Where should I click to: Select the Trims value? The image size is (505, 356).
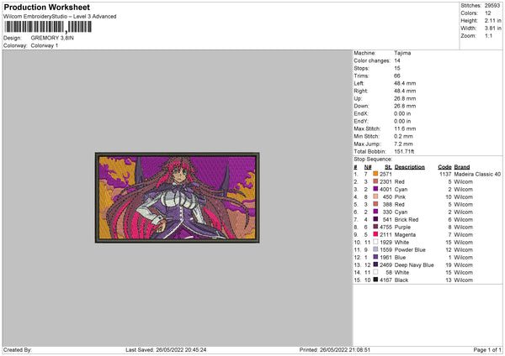coord(397,76)
